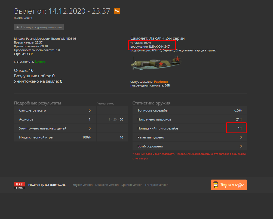Click the modifications line 'Специальная зарядка пушек'
273x219 pixels.
tap(195, 51)
